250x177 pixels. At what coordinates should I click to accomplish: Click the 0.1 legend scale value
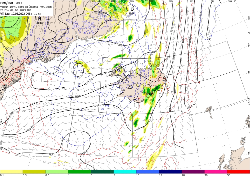pyautogui.click(x=2, y=175)
